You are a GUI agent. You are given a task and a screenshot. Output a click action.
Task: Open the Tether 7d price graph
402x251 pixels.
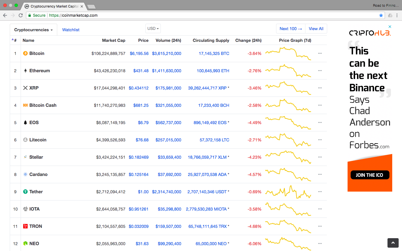(x=288, y=192)
